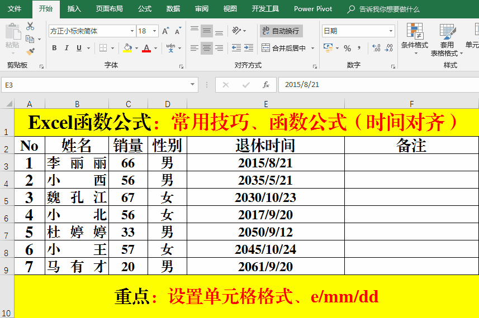The image size is (479, 318).
Task: Open the 公式 ribbon tab
Action: click(144, 9)
